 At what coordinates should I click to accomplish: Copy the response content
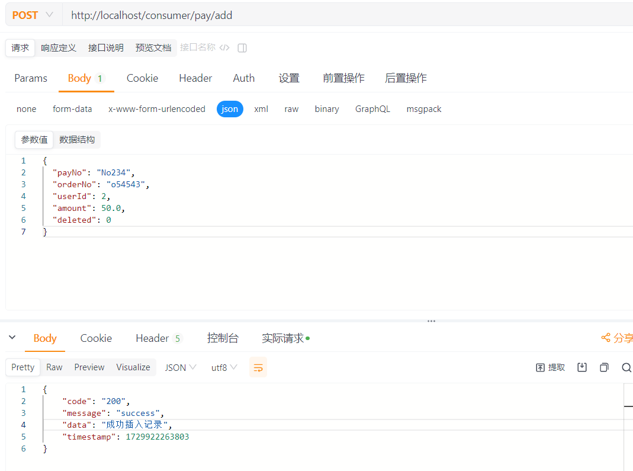pyautogui.click(x=604, y=367)
